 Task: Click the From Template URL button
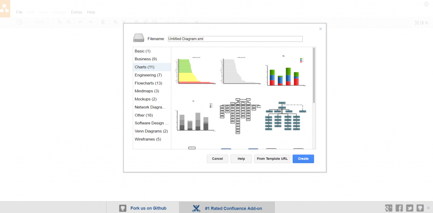272,159
